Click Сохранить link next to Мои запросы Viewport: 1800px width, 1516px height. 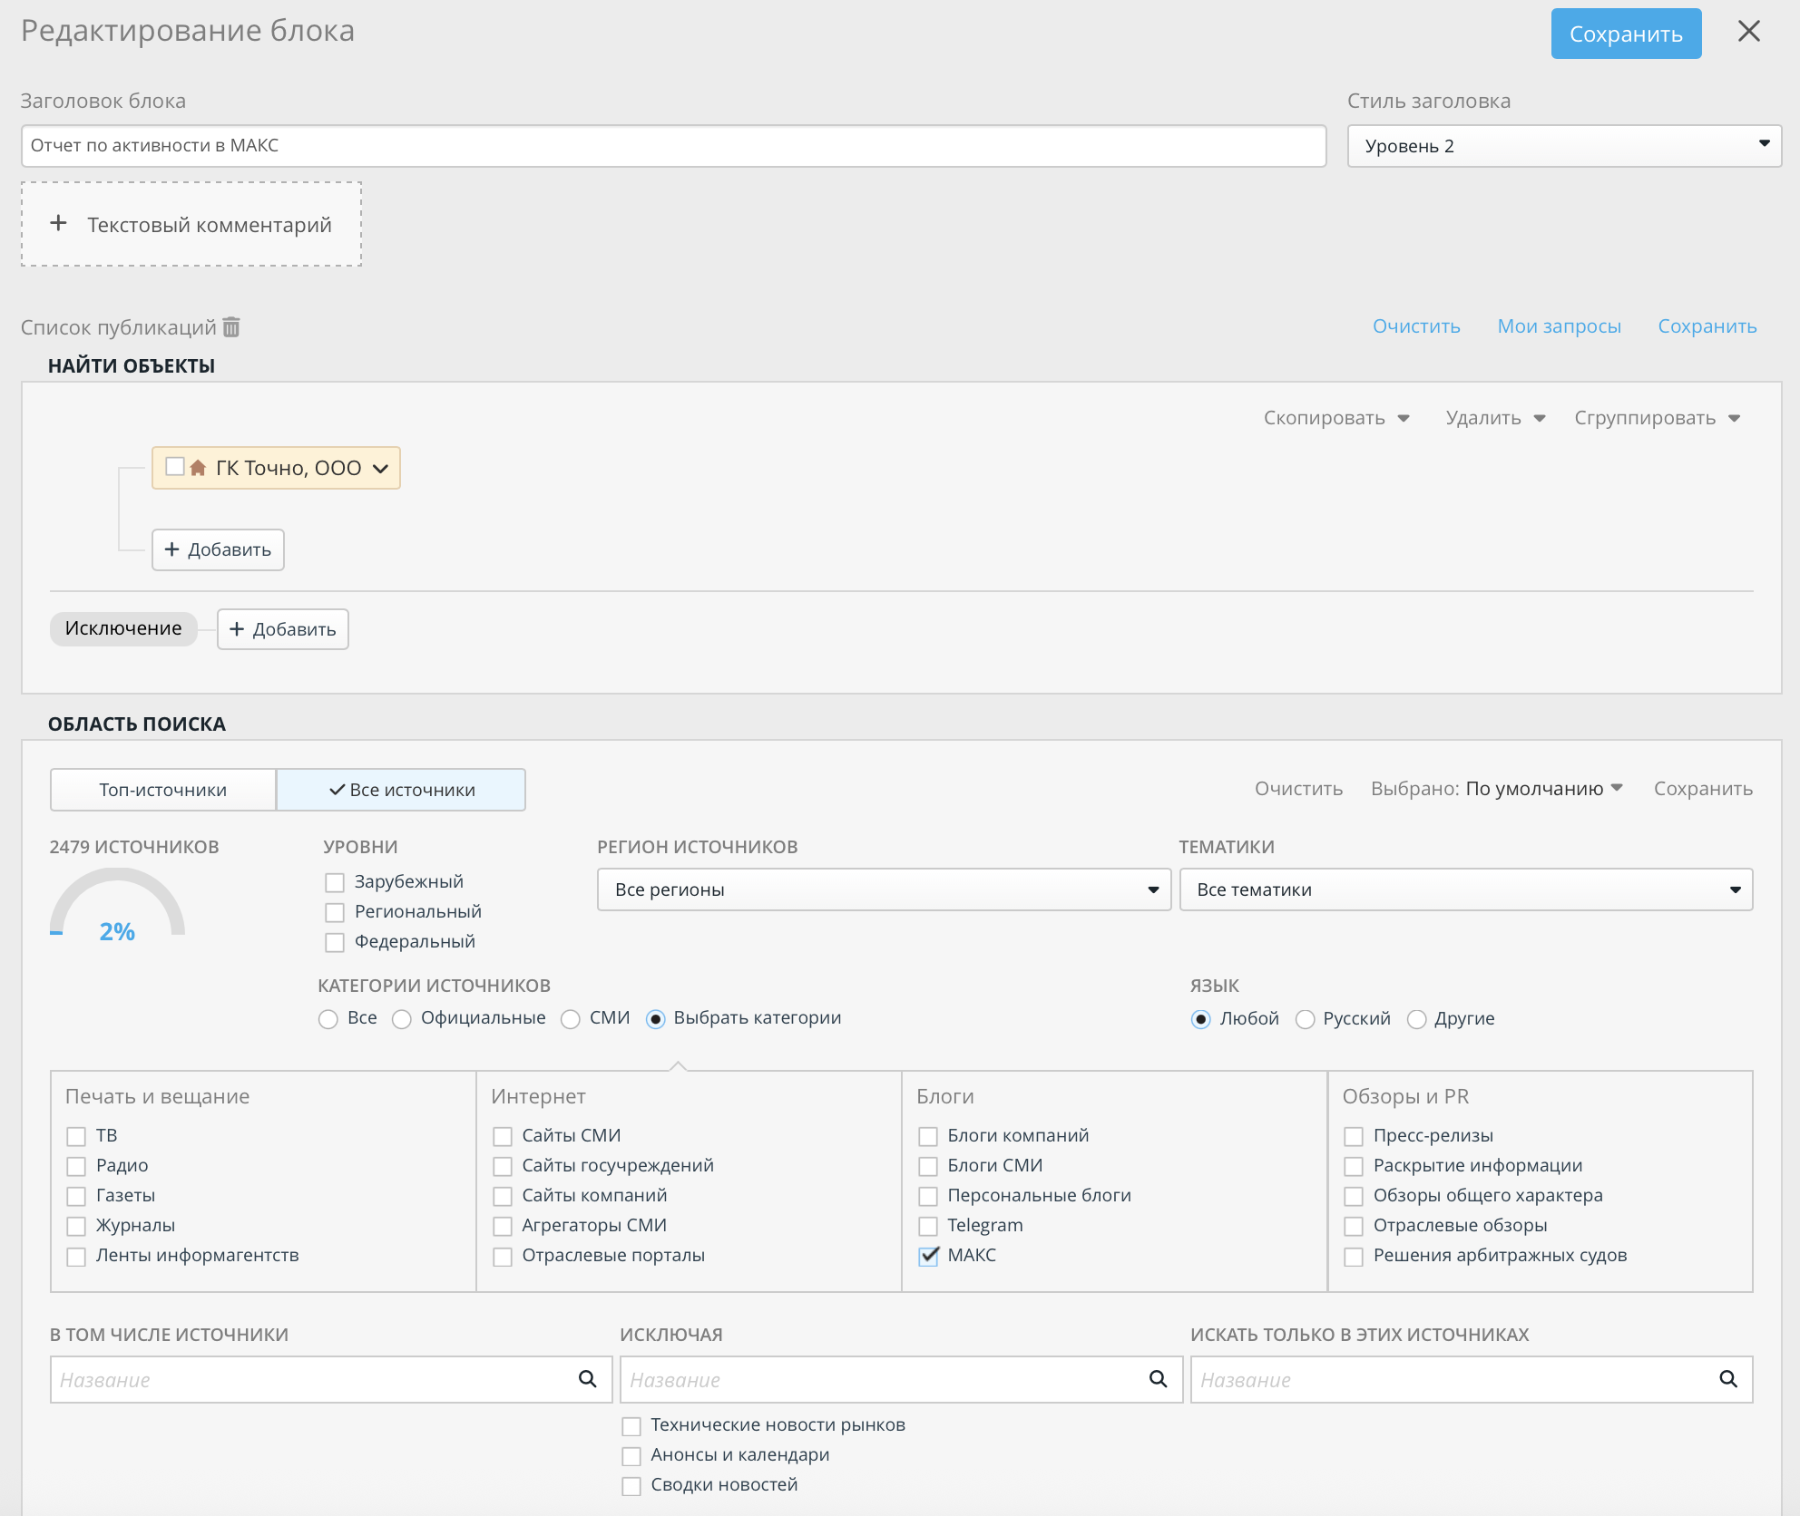tap(1707, 326)
